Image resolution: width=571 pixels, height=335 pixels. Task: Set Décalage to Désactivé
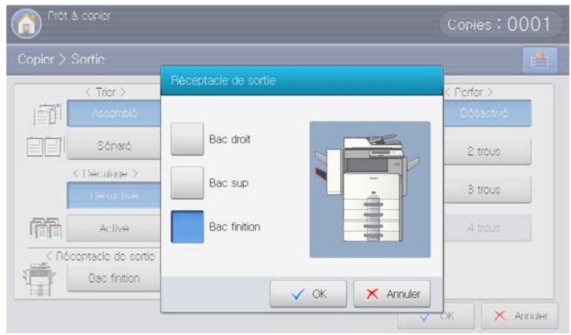pos(114,196)
